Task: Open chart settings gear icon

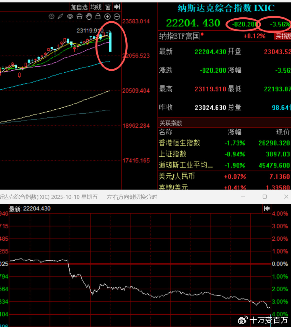Action: pos(51,16)
